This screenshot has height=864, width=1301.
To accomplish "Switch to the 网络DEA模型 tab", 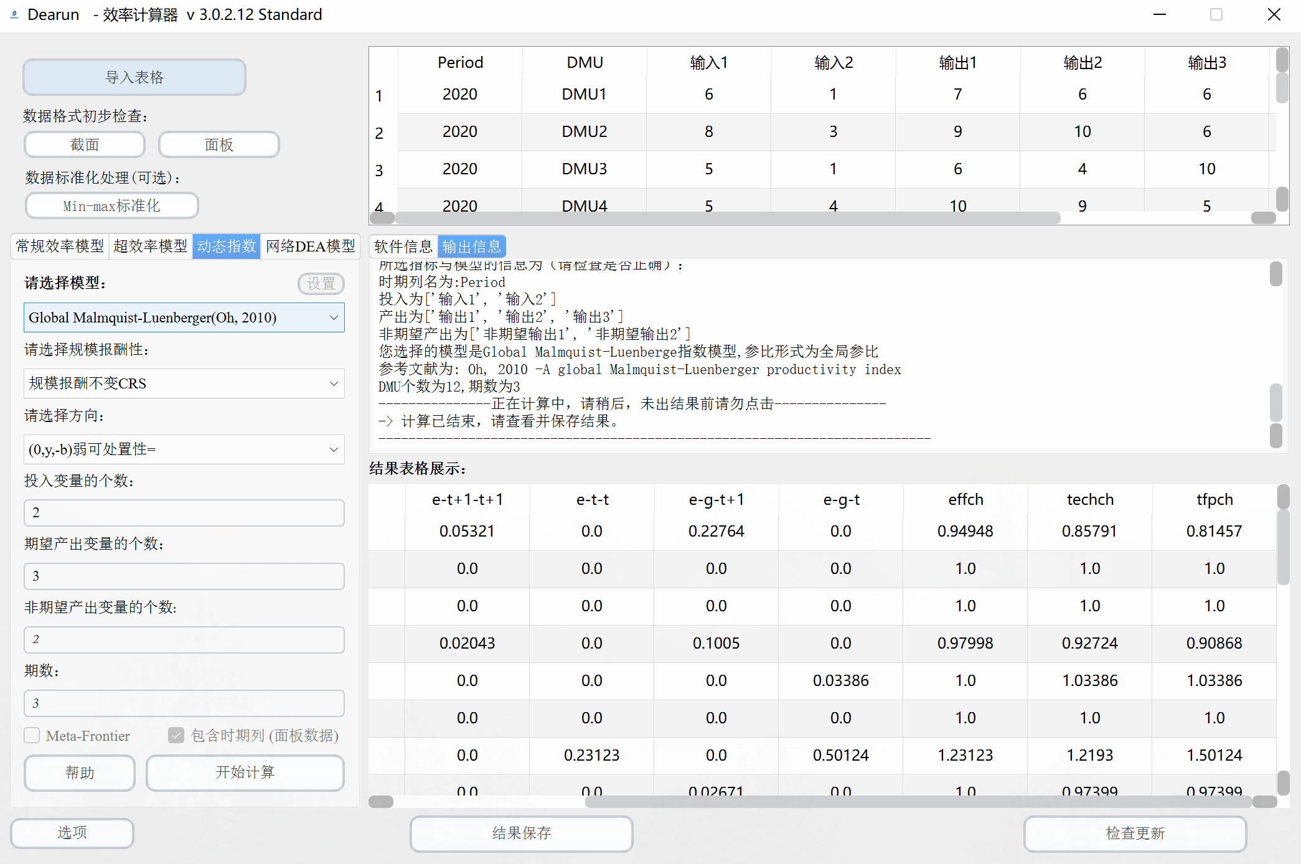I will point(310,247).
